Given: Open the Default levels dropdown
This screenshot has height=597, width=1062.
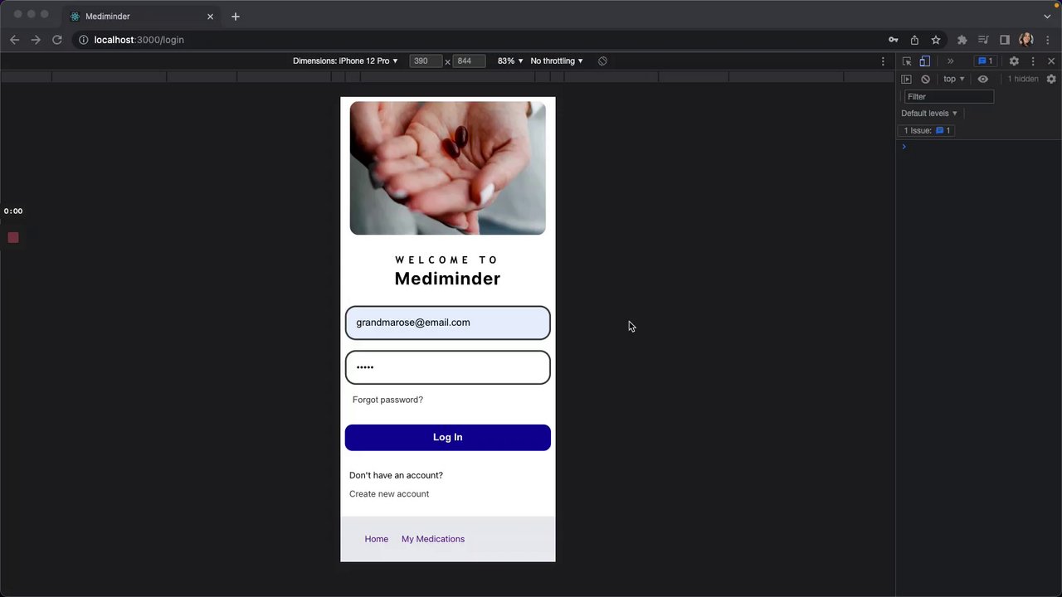Looking at the screenshot, I should [x=929, y=114].
